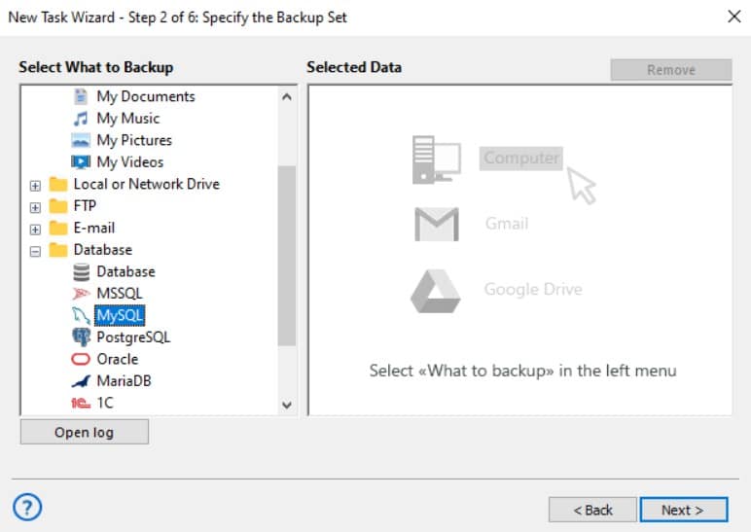Choose Oracle as the backup source

point(118,359)
